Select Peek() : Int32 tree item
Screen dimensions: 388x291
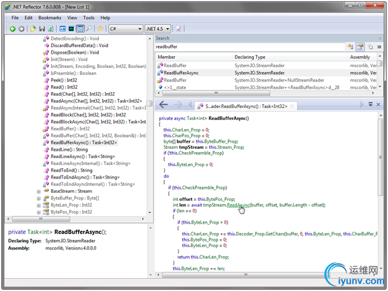[64, 80]
